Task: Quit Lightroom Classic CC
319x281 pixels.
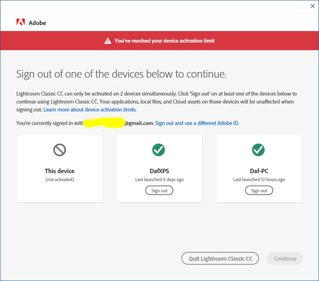Action: (x=220, y=258)
